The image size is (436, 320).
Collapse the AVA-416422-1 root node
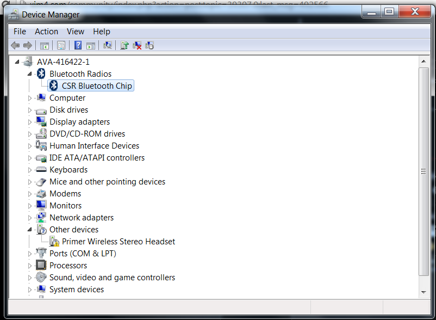17,62
